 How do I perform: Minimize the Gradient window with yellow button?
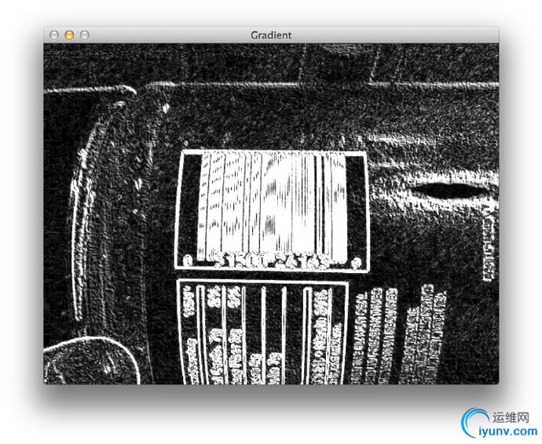coord(69,35)
